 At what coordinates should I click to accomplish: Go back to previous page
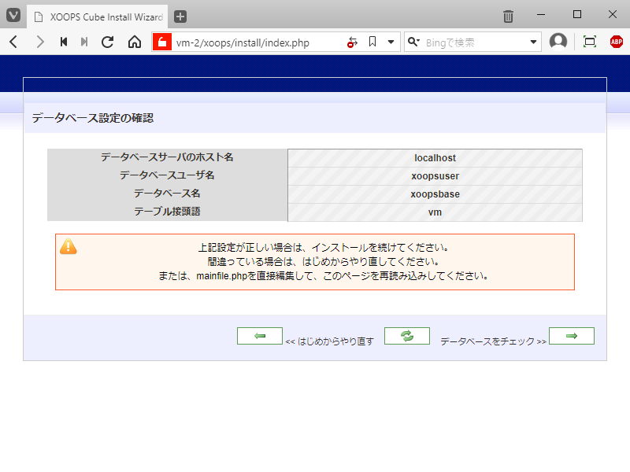point(13,42)
